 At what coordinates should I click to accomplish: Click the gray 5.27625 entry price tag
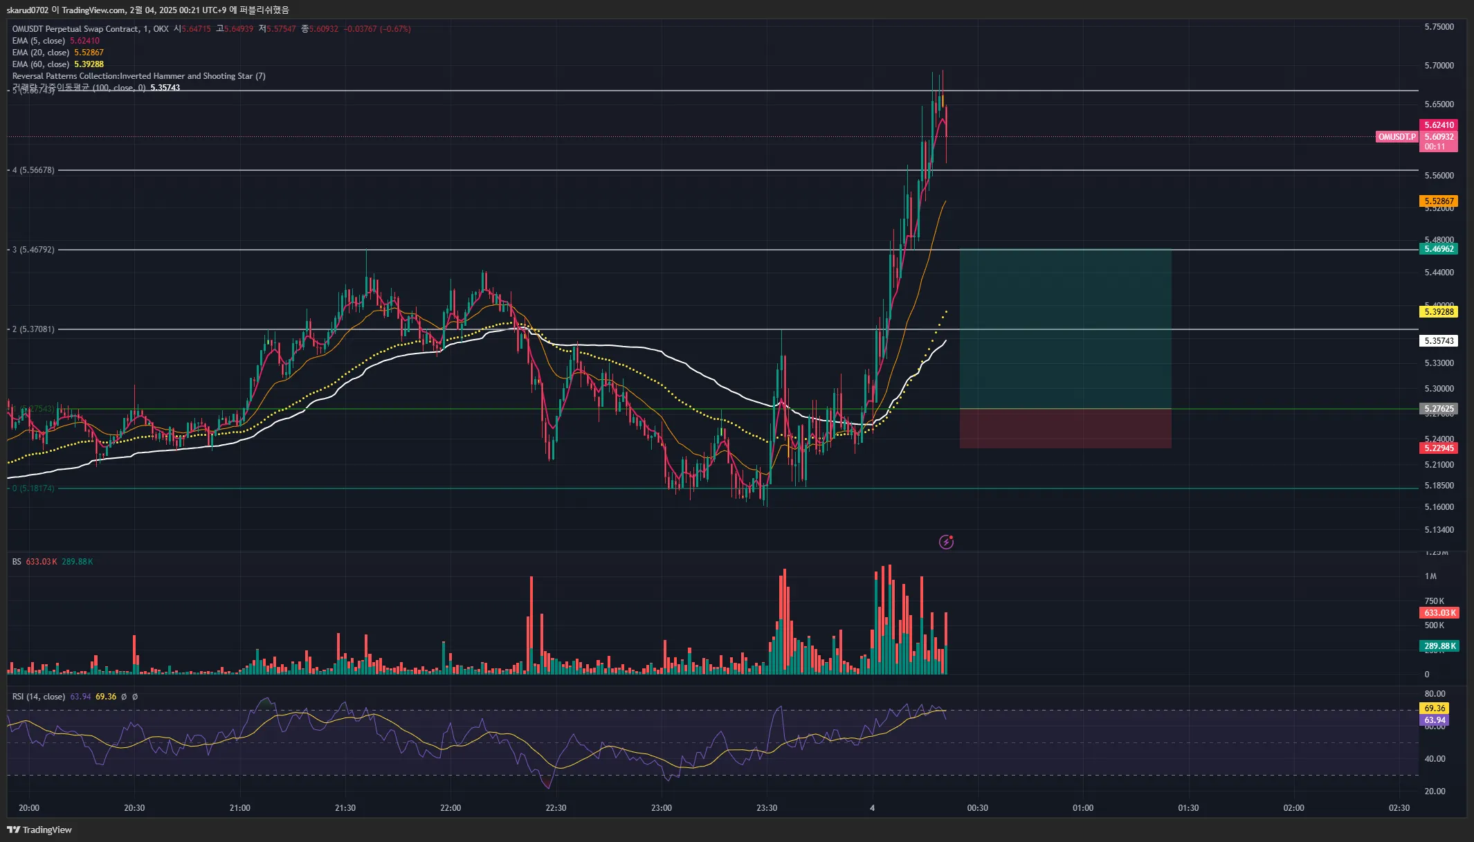[1439, 409]
